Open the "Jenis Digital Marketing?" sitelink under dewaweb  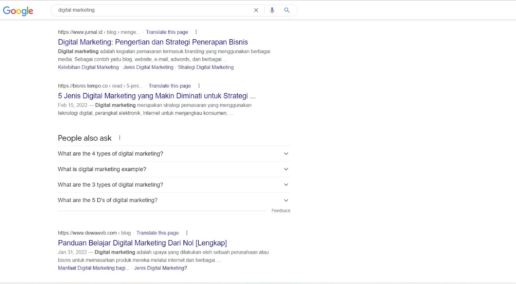click(161, 268)
